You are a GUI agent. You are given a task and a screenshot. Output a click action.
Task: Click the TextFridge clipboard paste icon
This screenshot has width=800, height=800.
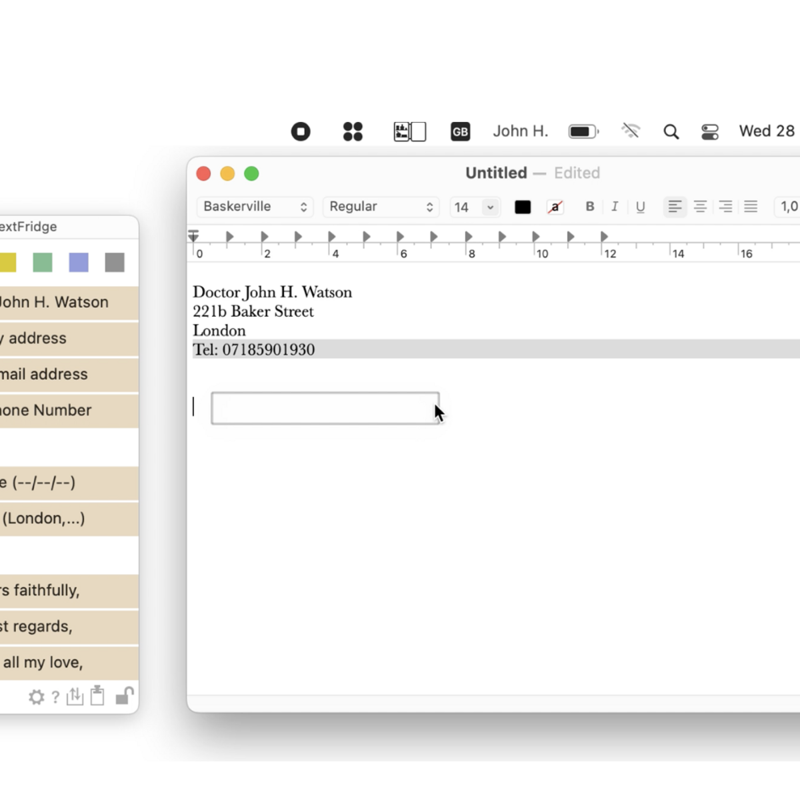pos(97,697)
